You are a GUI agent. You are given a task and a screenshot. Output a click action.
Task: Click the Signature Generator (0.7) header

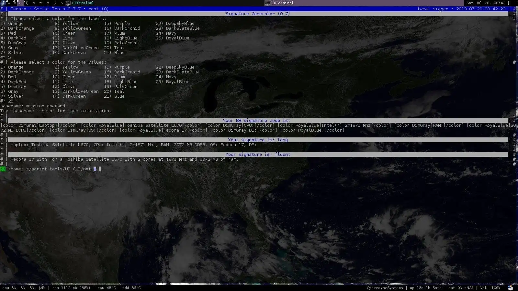(x=258, y=14)
